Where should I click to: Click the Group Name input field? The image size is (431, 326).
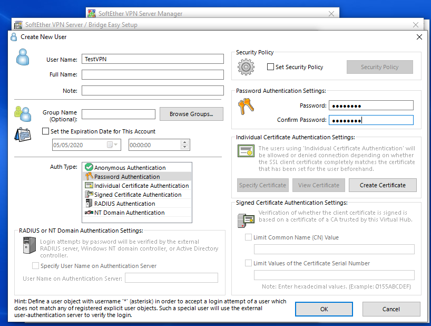(x=119, y=114)
